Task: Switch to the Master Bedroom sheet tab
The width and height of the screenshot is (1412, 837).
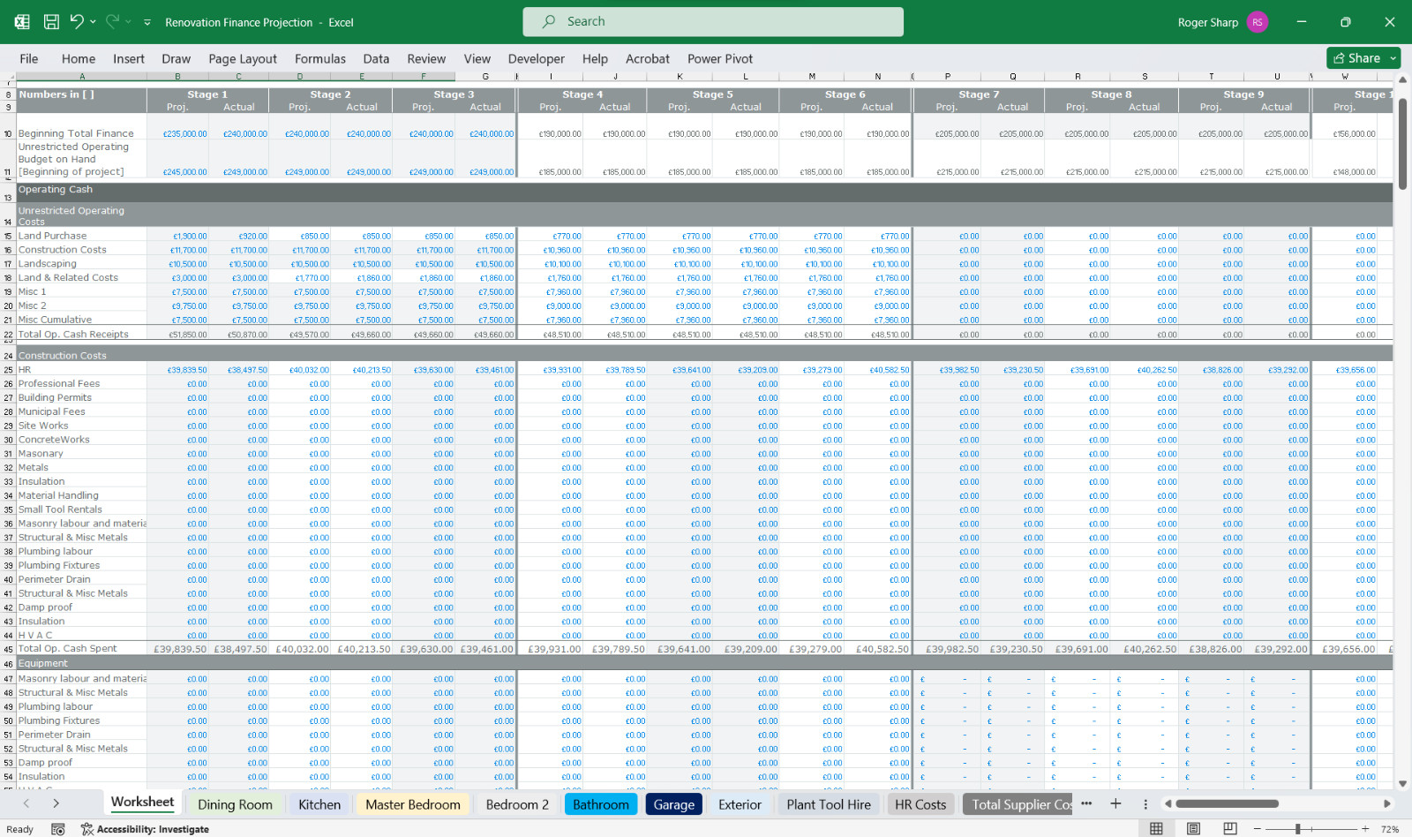Action: (x=413, y=804)
